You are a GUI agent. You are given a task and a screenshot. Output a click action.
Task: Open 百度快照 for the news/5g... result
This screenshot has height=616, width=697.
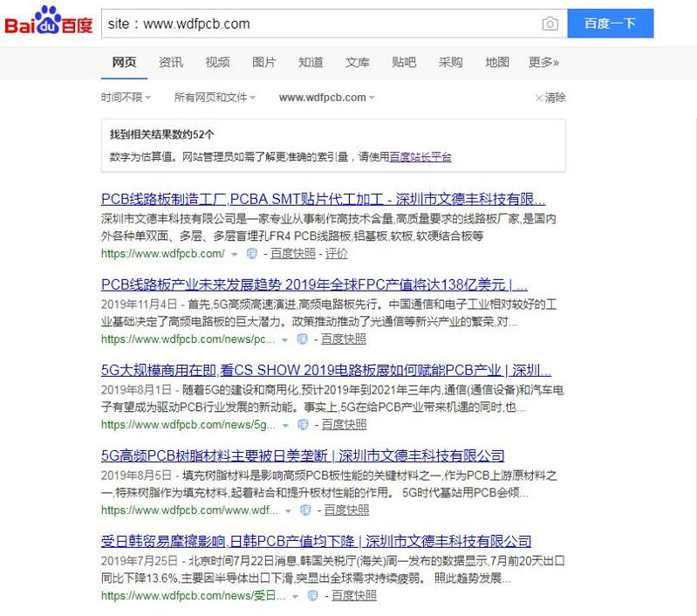344,424
